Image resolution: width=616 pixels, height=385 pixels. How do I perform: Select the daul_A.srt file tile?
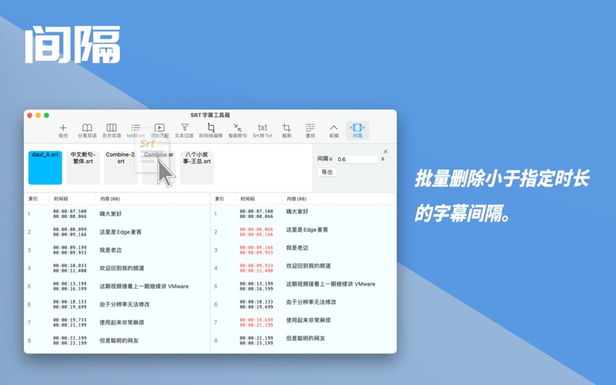click(x=45, y=168)
